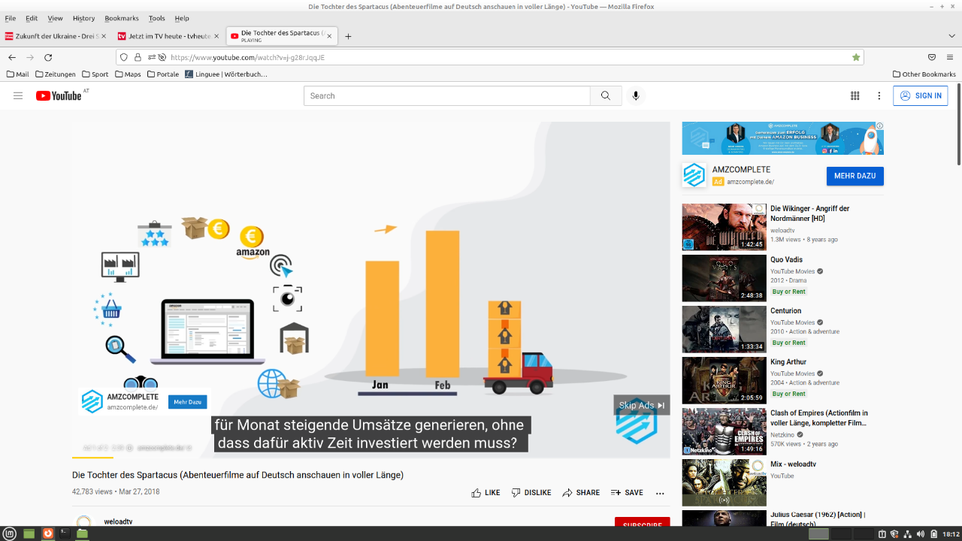This screenshot has height=541, width=962.
Task: Open the Sport bookmarks folder
Action: click(95, 74)
